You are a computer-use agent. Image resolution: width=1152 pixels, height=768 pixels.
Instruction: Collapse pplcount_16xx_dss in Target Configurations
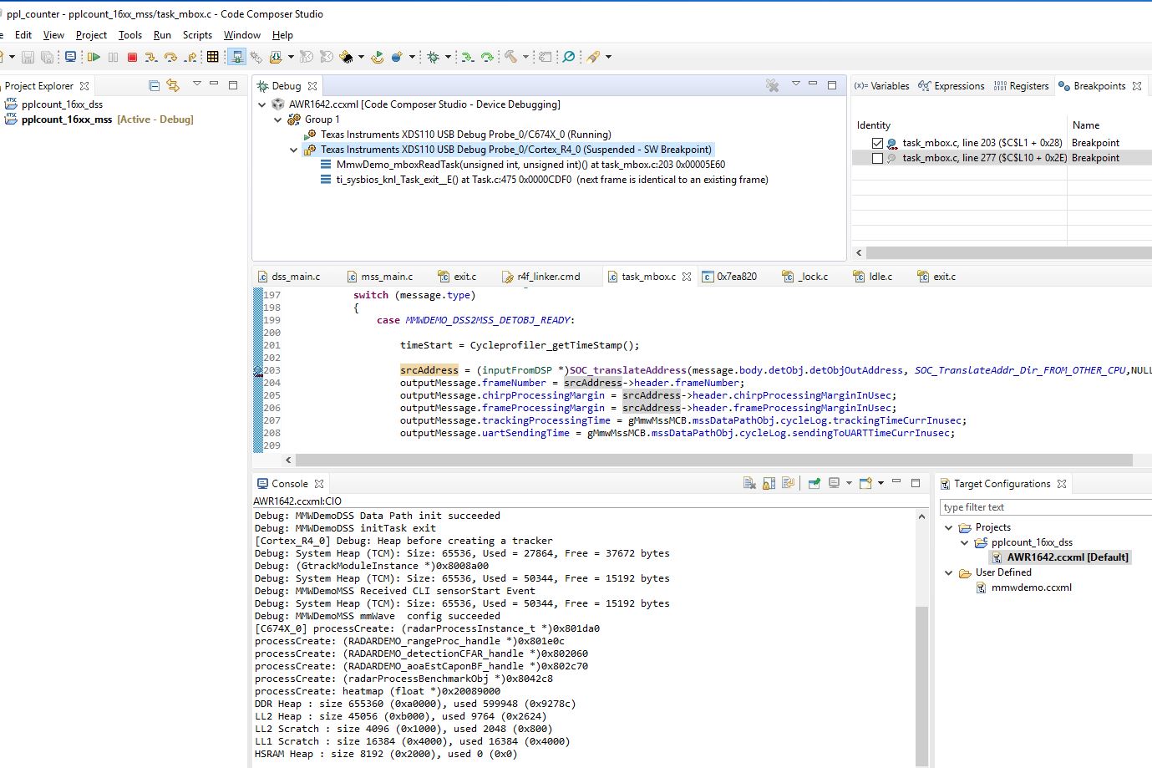(965, 542)
